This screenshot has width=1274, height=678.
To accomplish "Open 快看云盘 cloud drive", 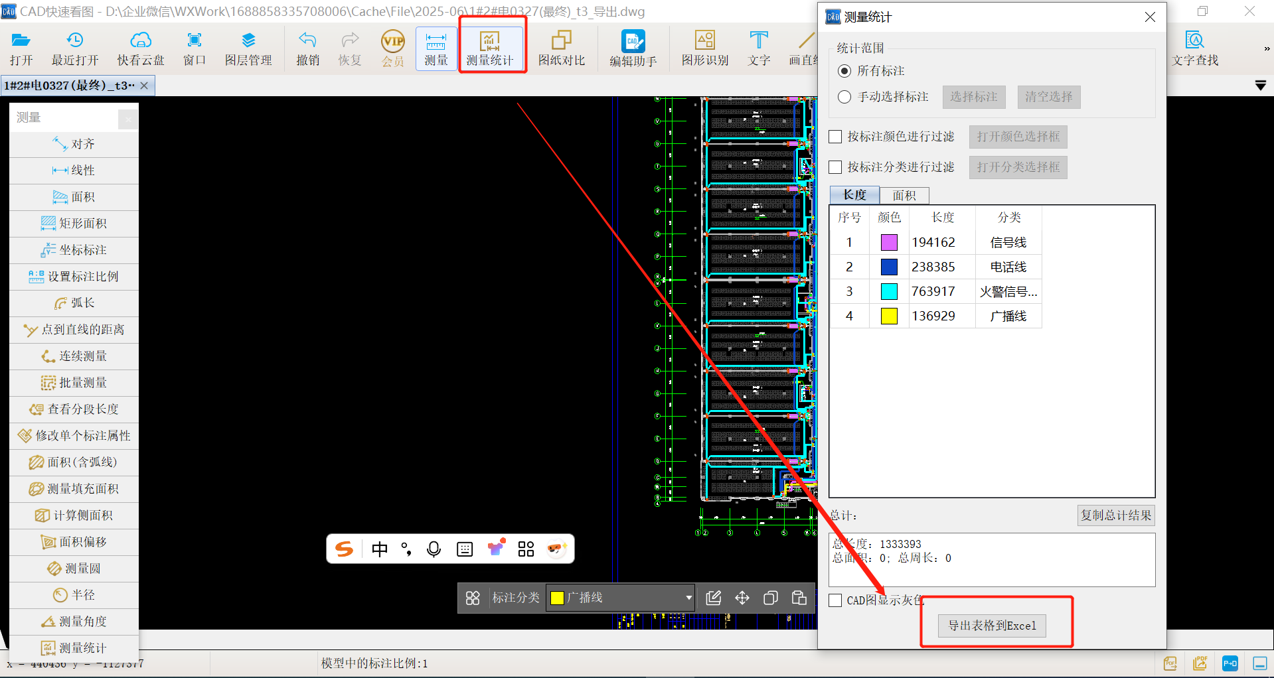I will point(141,49).
